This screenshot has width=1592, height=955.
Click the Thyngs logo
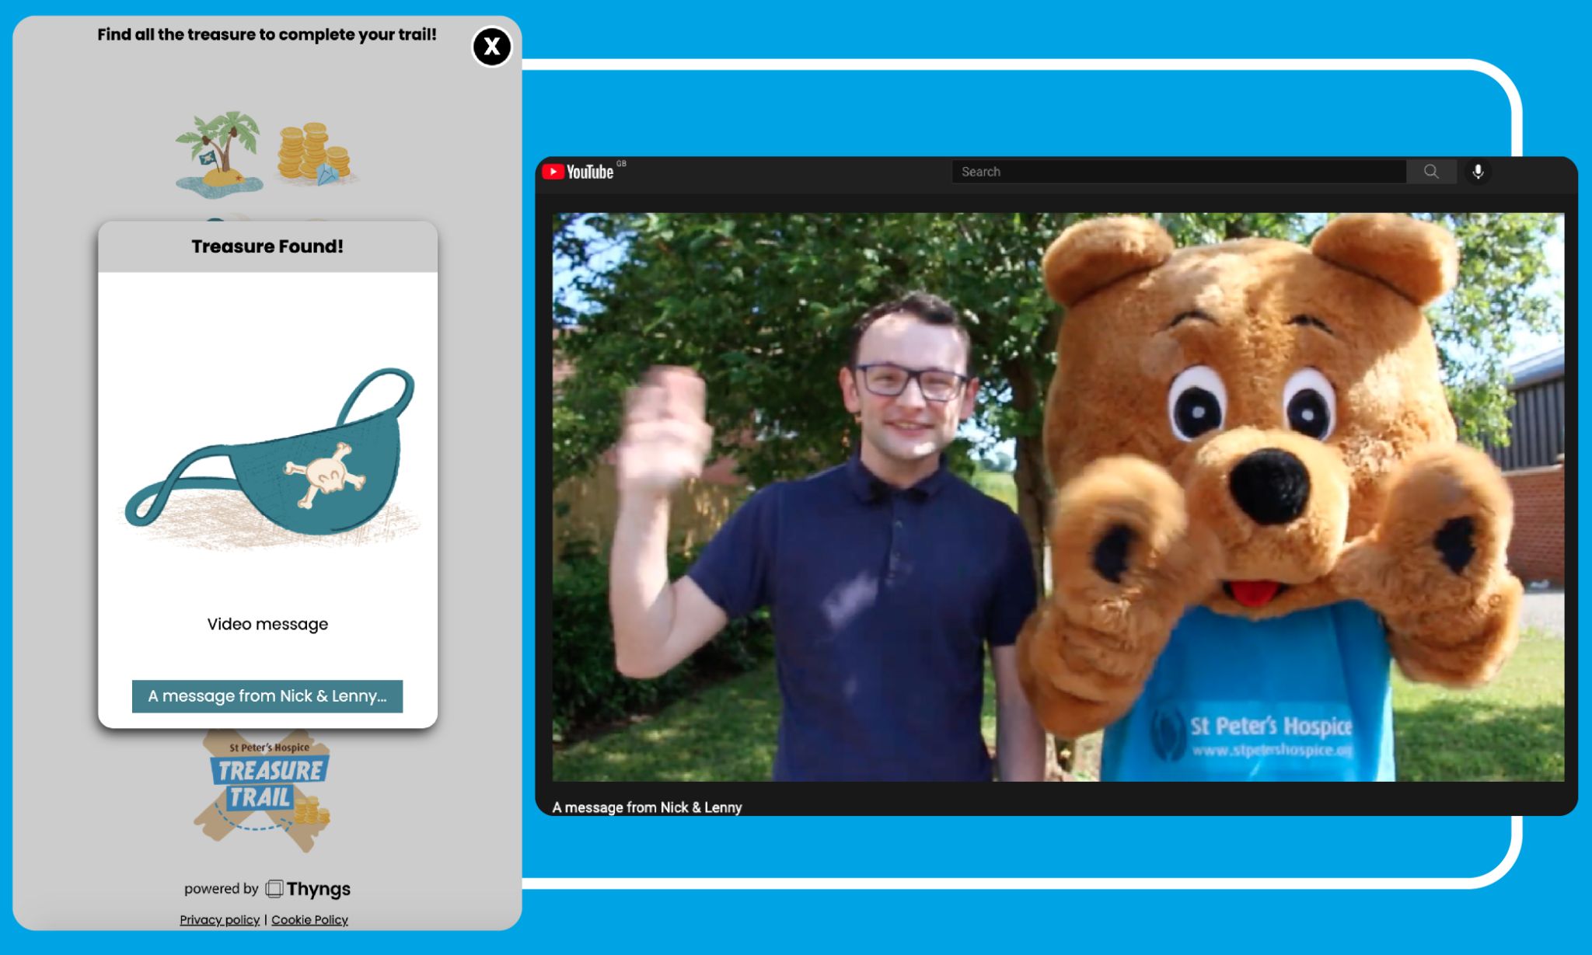tap(308, 888)
